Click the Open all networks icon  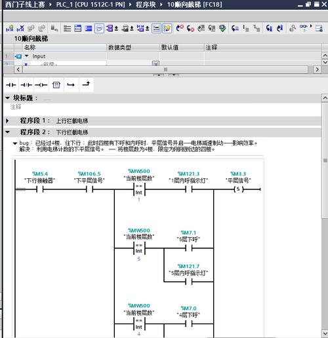click(67, 28)
